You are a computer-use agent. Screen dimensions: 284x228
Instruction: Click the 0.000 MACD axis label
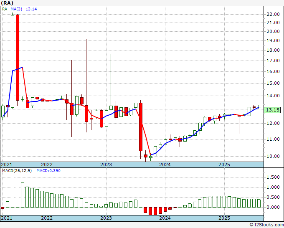pyautogui.click(x=273, y=208)
